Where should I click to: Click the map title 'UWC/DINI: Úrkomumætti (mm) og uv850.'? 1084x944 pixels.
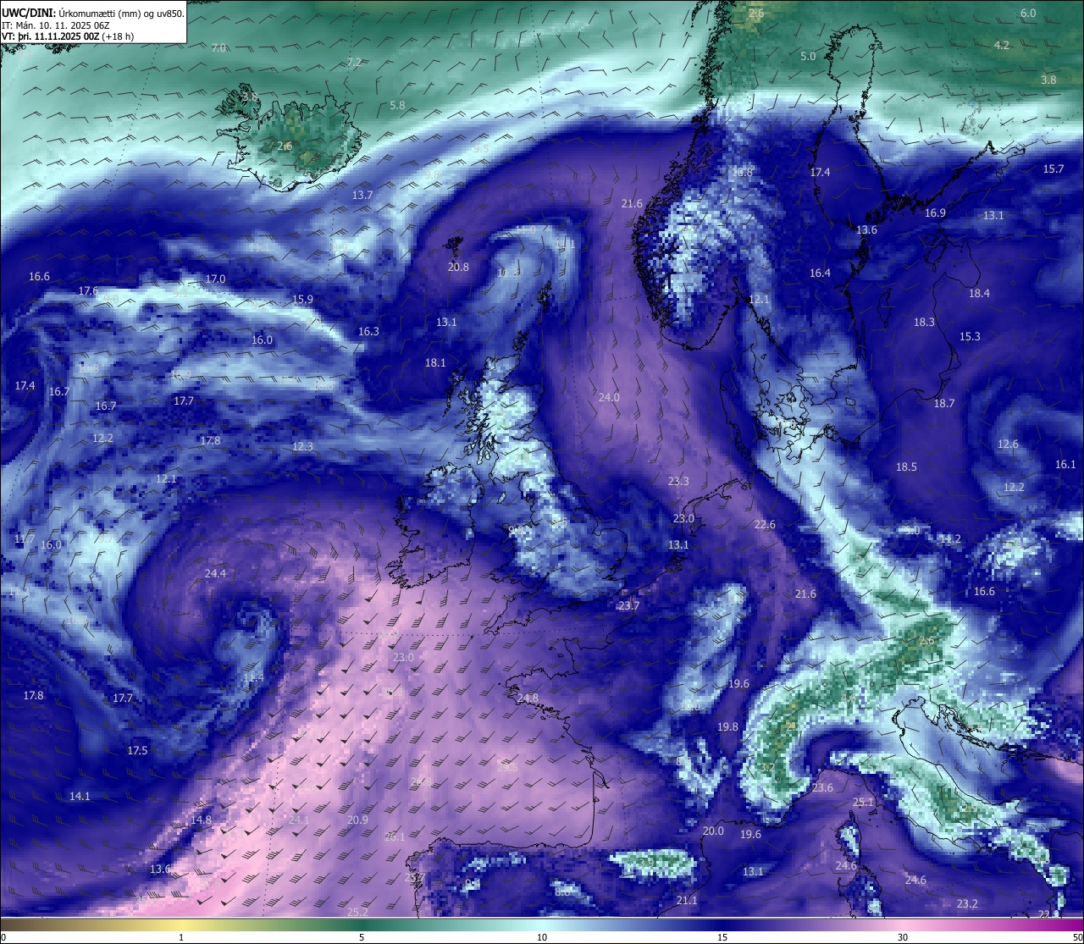(93, 14)
